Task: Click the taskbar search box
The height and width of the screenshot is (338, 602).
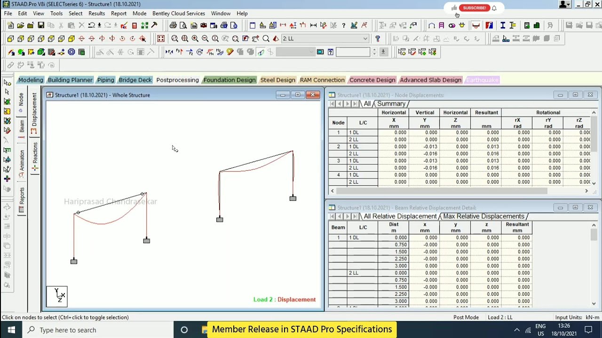Action: point(98,330)
